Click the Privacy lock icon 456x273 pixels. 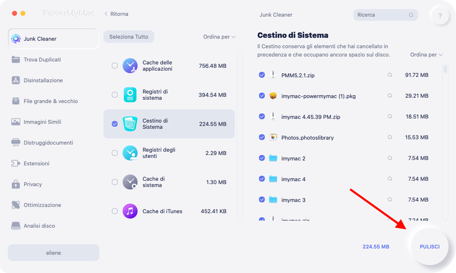coord(16,184)
